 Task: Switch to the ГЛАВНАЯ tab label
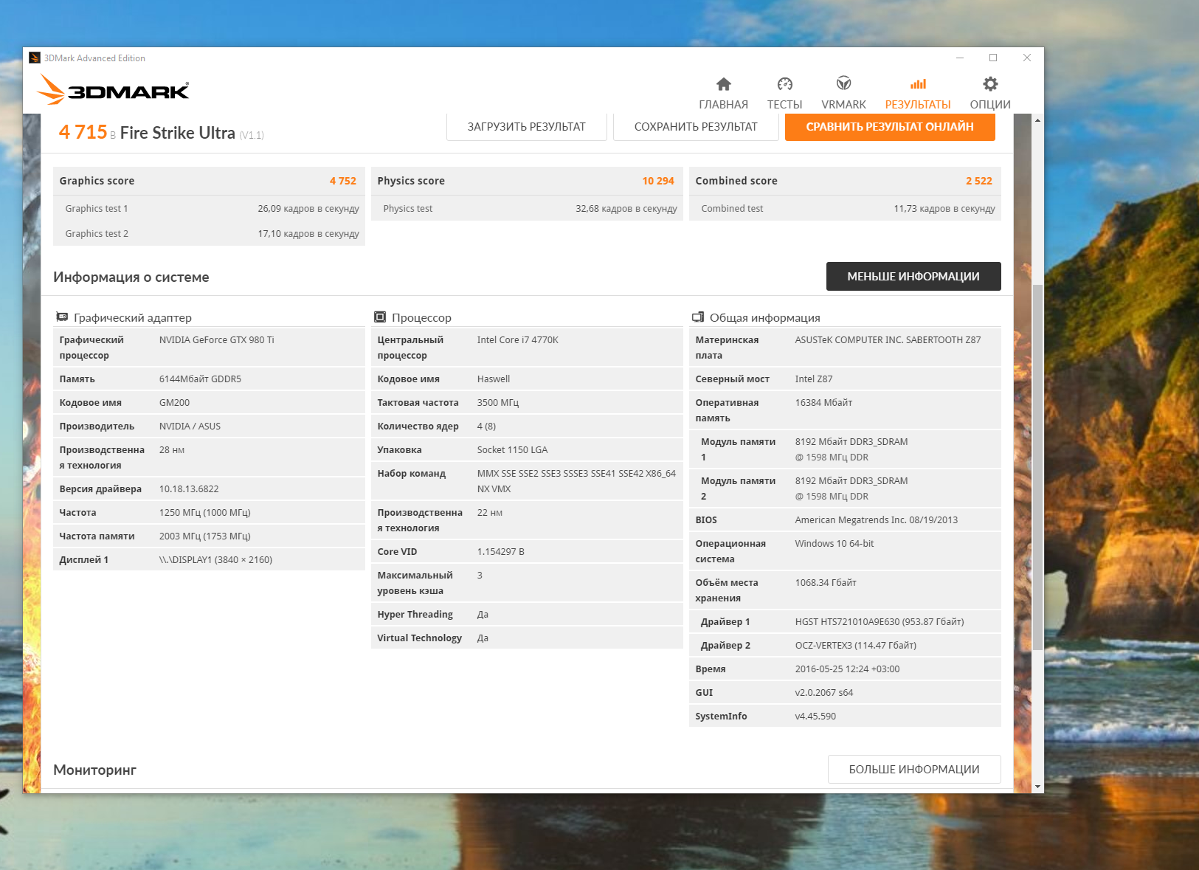click(724, 105)
